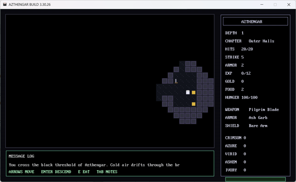Close the AZTHENGAR BUILD window
The height and width of the screenshot is (182, 296).
click(288, 5)
